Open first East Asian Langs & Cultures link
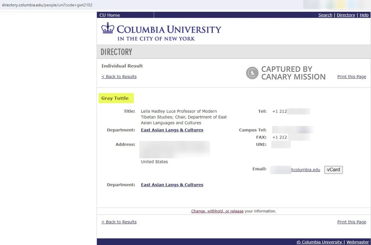The height and width of the screenshot is (245, 371). [172, 130]
